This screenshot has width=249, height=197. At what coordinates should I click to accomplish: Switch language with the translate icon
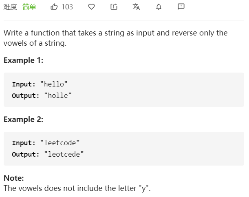(x=136, y=7)
